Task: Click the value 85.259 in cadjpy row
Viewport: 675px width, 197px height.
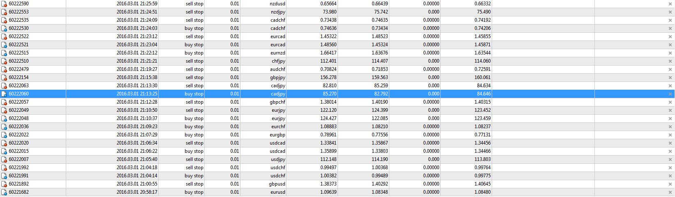Action: (x=379, y=86)
